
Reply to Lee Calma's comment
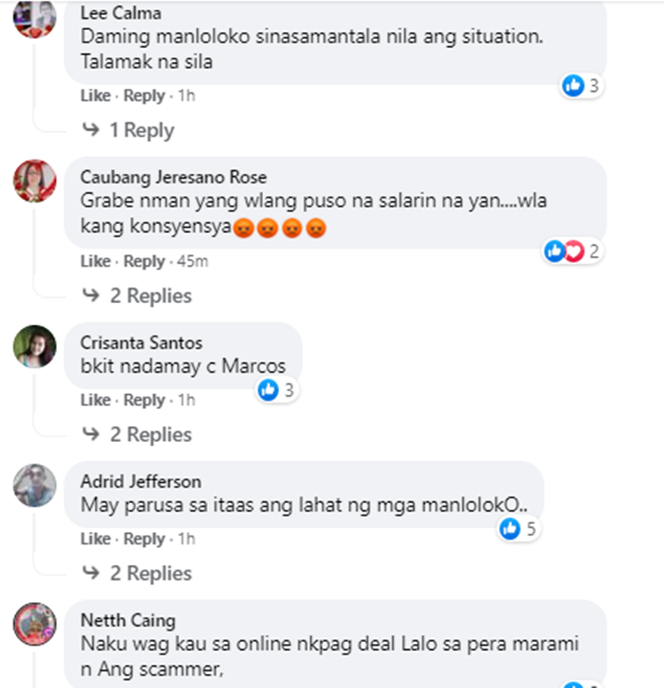click(143, 96)
